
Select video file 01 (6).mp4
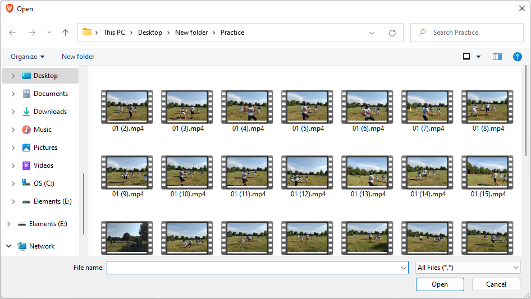point(368,111)
